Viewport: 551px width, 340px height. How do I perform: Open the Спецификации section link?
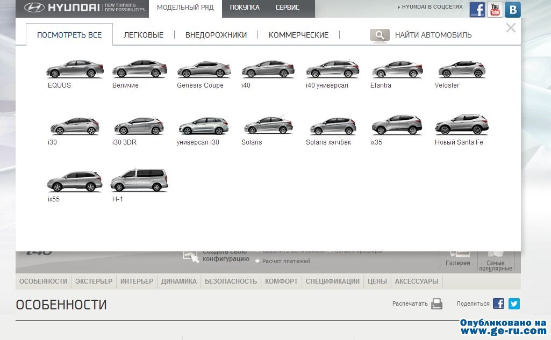332,281
